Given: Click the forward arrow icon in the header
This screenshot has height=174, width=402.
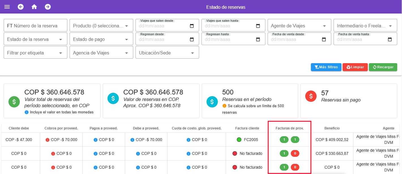Looking at the screenshot, I should click(48, 7).
